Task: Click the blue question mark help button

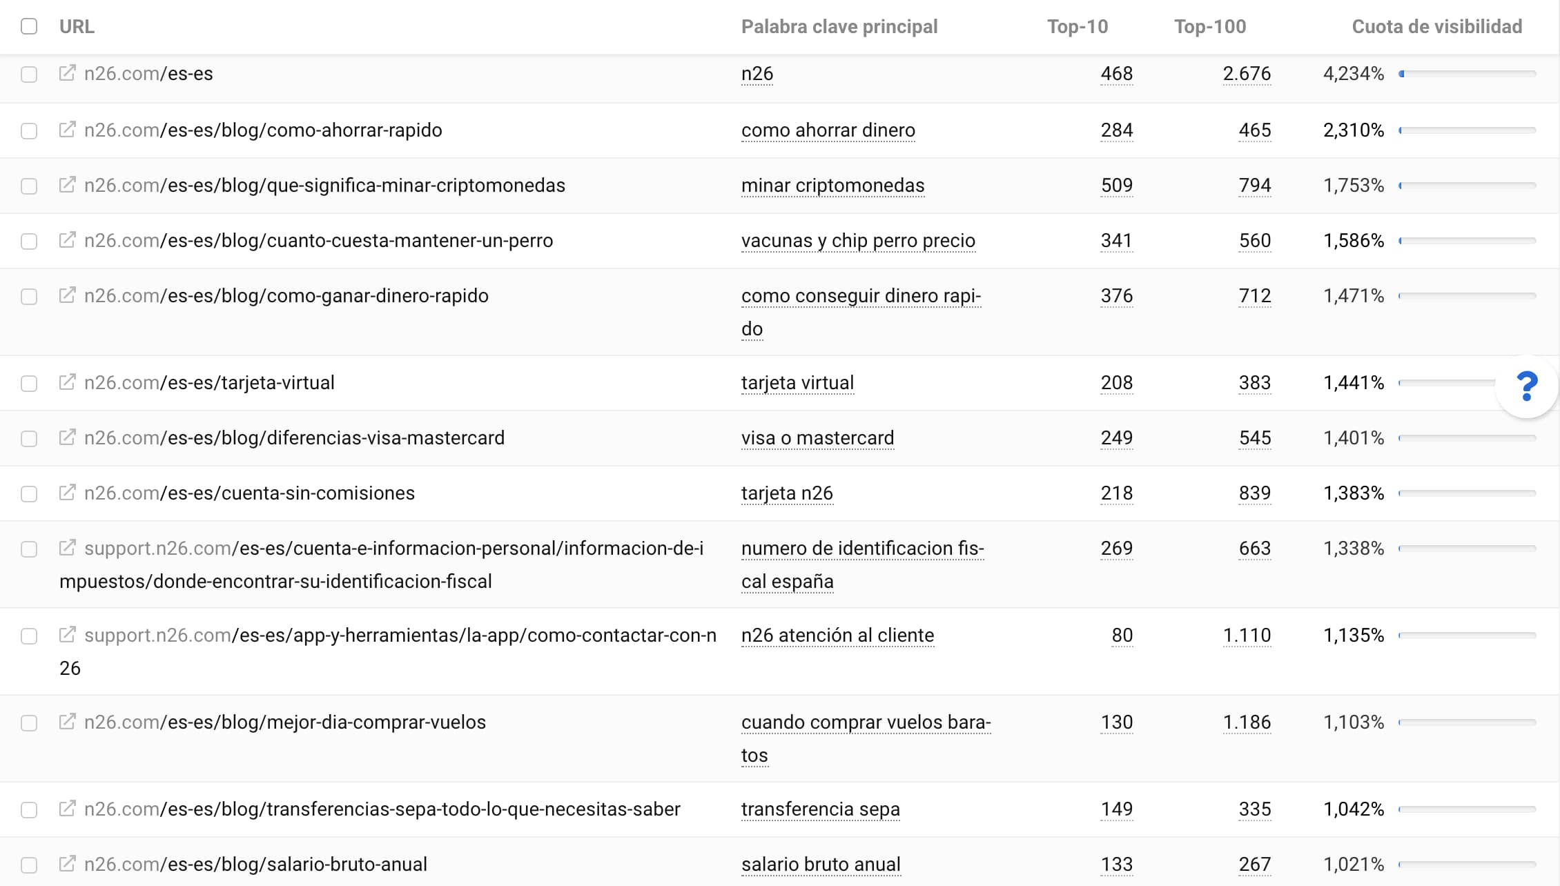Action: click(1527, 386)
